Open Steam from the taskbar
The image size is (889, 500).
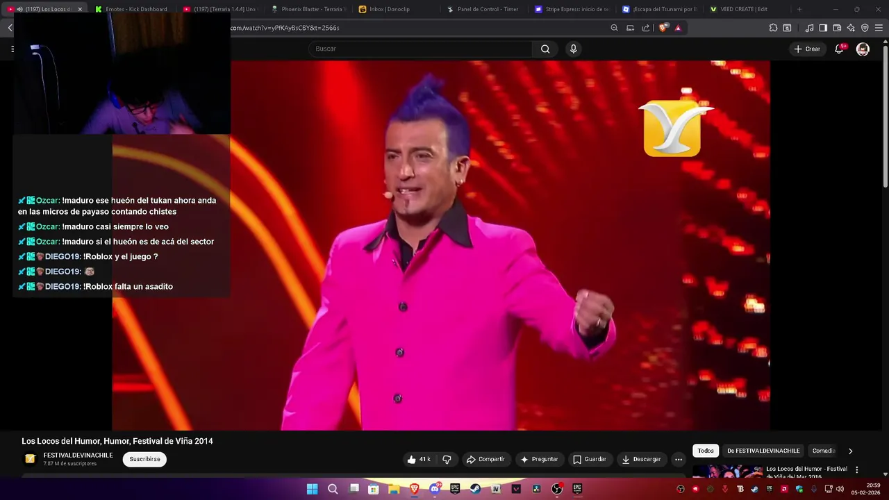pos(476,489)
